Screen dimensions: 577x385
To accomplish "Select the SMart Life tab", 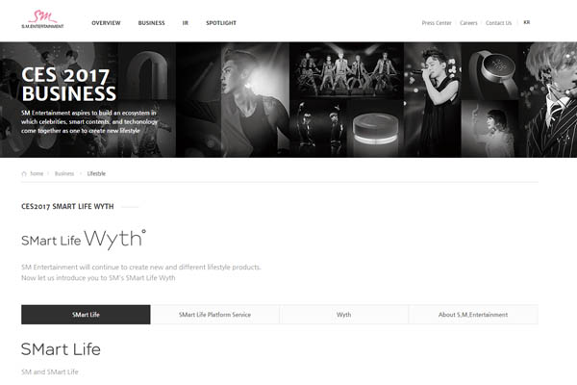I will [86, 315].
